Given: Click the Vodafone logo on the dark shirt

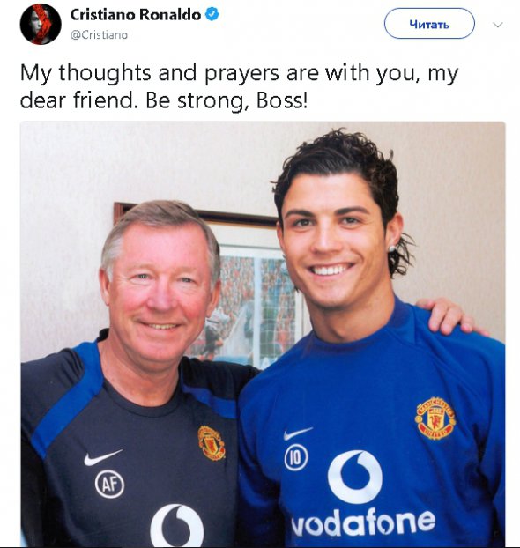Looking at the screenshot, I should [x=177, y=525].
